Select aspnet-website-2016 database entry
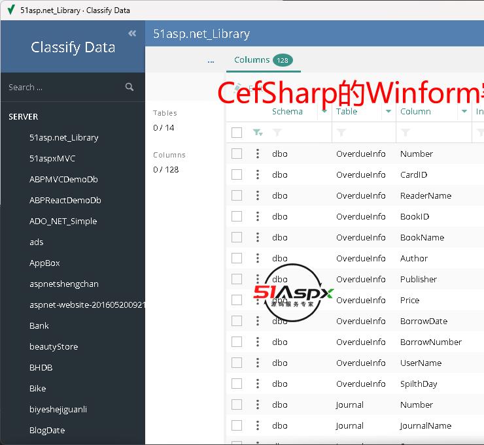This screenshot has width=484, height=445. [87, 305]
